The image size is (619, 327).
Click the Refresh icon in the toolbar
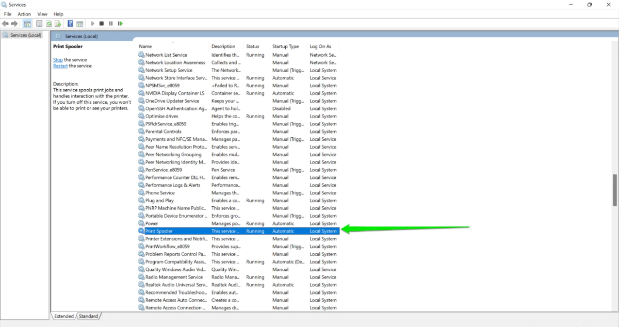(48, 23)
